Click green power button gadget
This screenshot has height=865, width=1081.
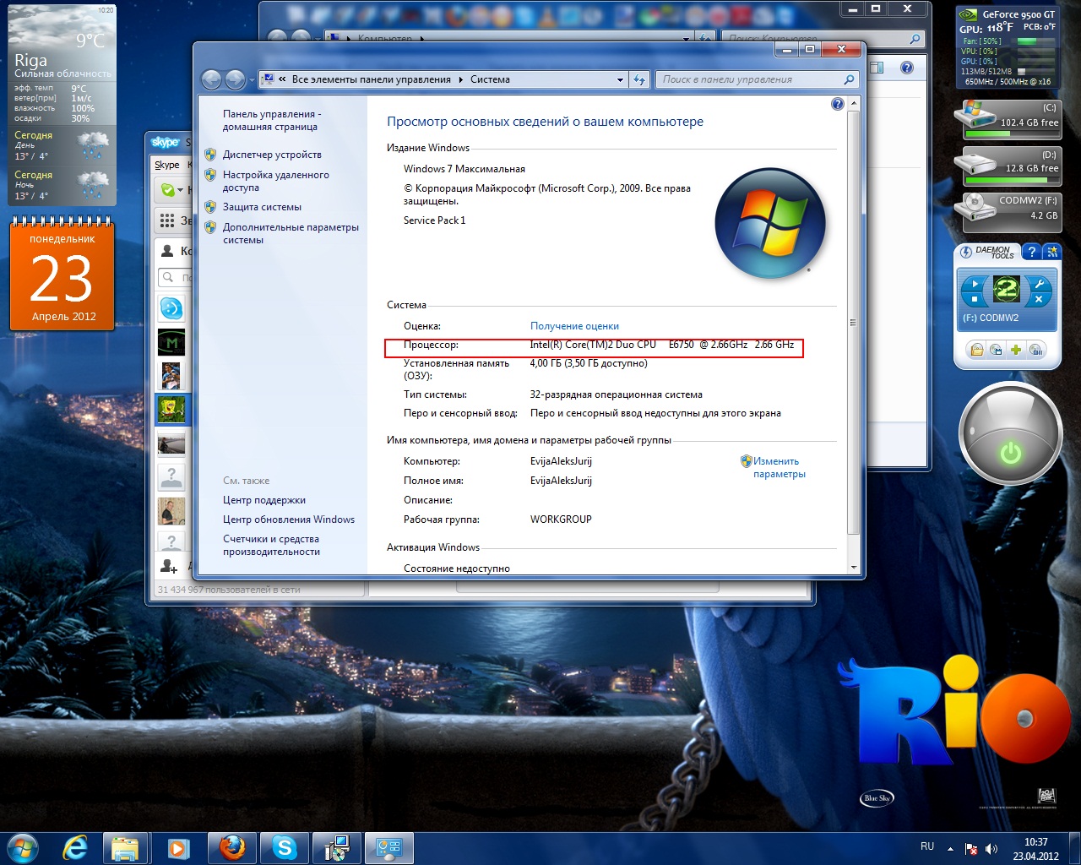(x=1010, y=433)
